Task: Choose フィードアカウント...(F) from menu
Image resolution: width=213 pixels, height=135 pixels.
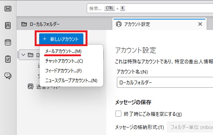Action: (63, 71)
